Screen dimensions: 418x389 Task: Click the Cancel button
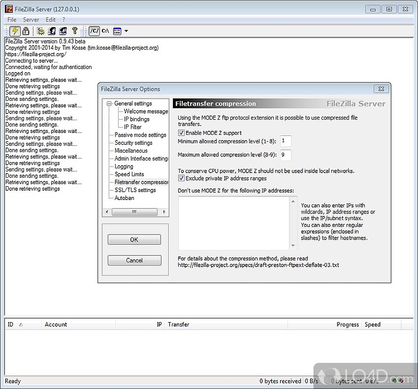click(134, 260)
